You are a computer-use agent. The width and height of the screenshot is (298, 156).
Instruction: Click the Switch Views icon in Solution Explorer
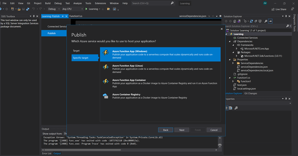(239, 21)
